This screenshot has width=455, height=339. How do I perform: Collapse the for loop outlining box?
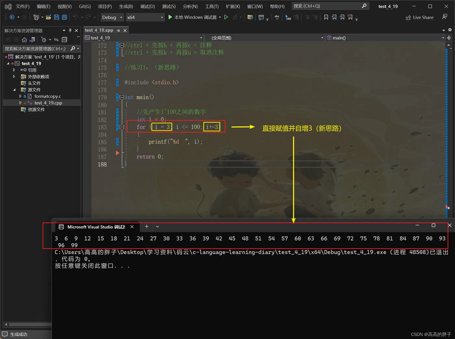(x=122, y=127)
